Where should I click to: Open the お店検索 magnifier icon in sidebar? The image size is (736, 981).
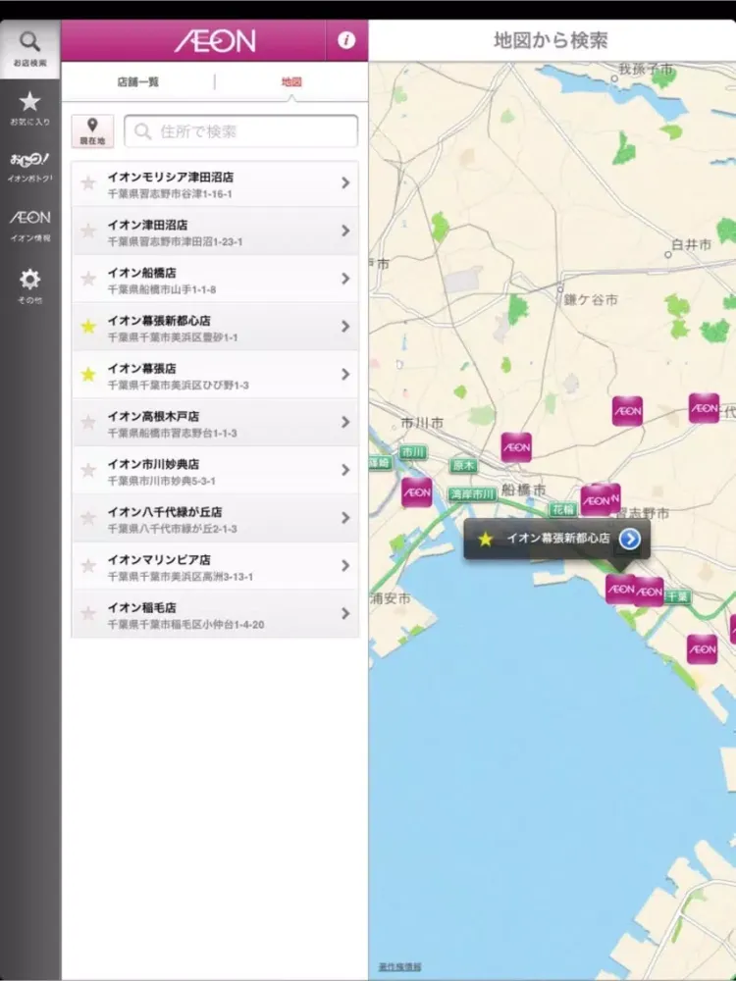[x=30, y=42]
